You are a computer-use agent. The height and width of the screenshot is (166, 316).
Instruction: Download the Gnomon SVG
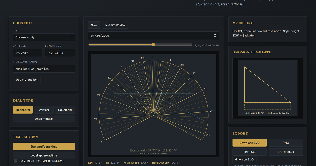point(244,159)
